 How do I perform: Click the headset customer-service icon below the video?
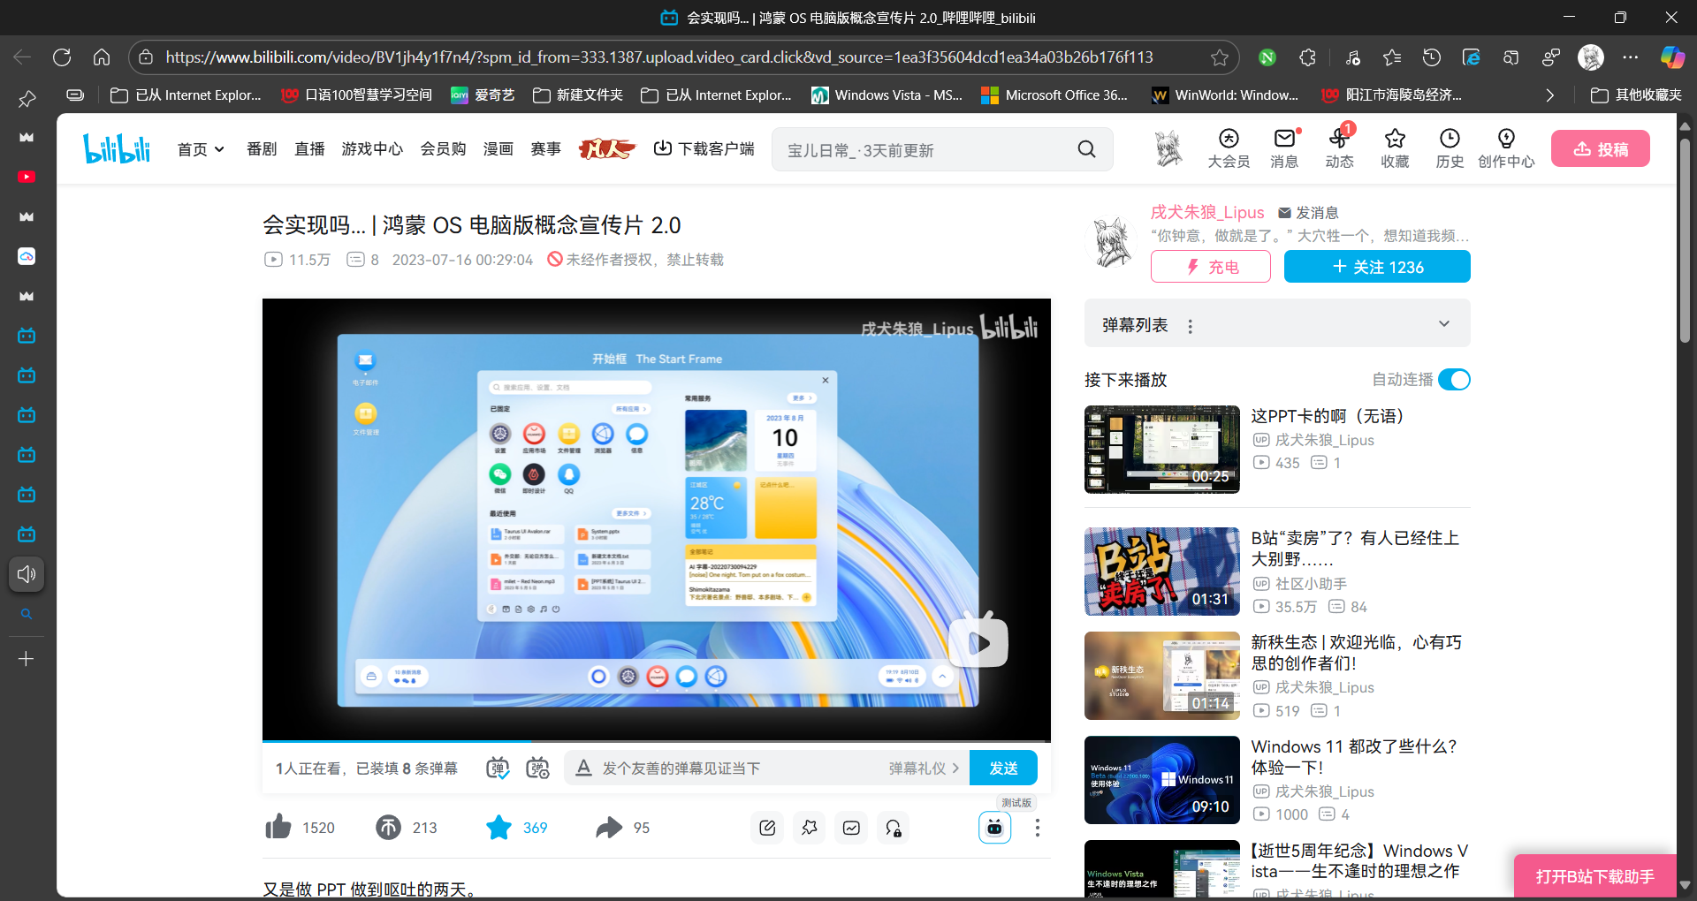point(894,828)
